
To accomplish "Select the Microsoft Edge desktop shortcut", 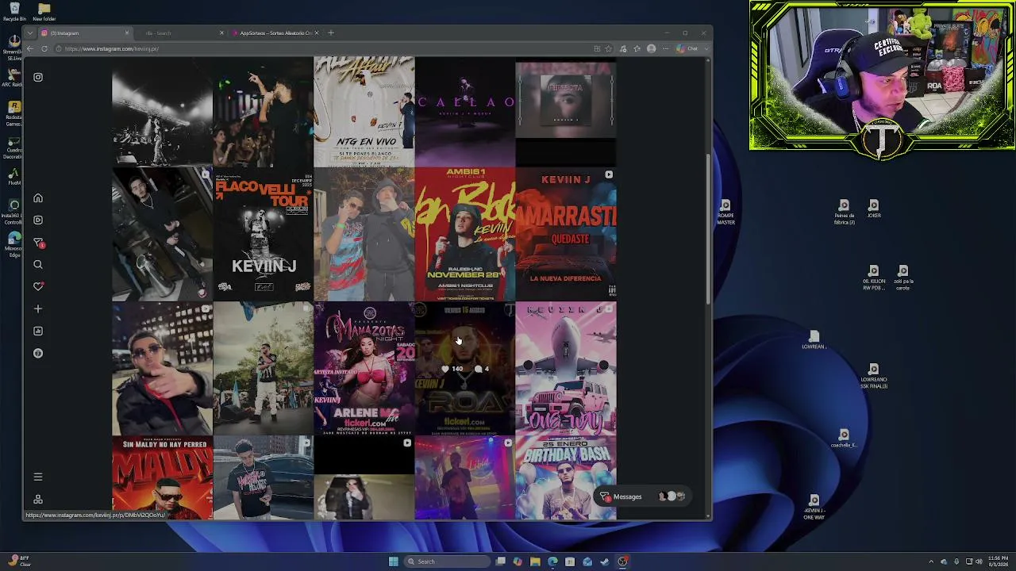I will coord(14,243).
